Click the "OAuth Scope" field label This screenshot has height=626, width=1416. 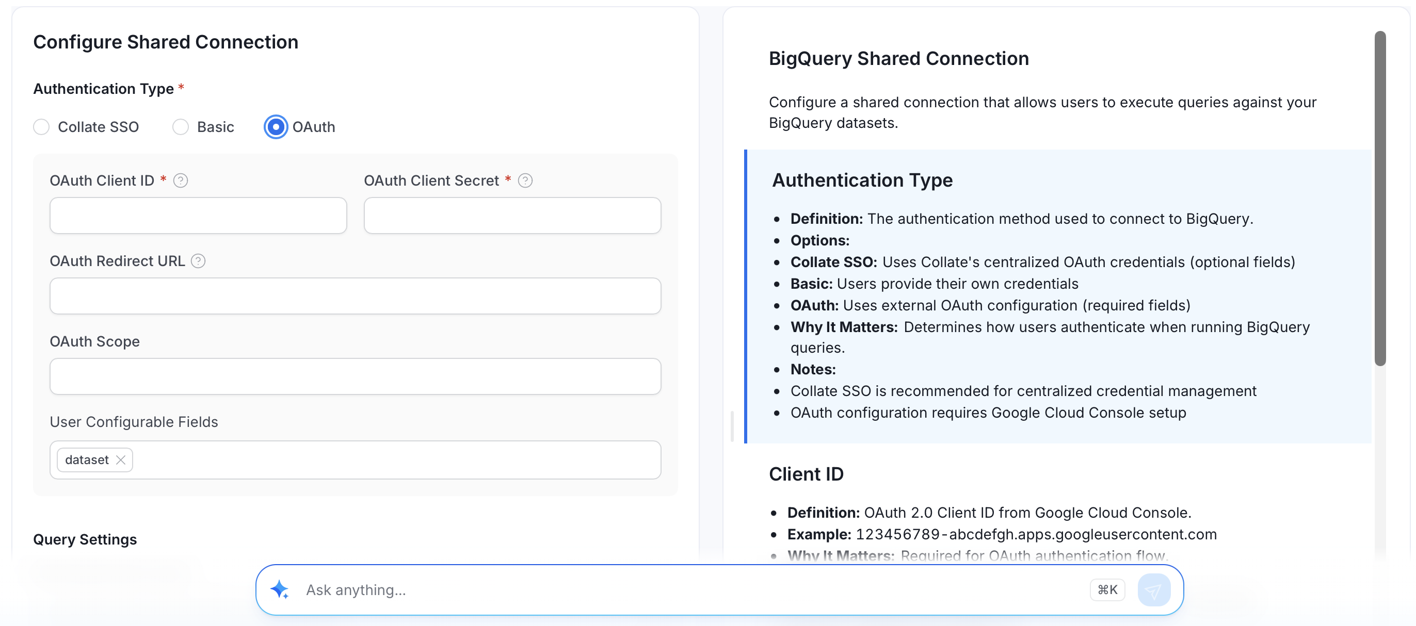click(94, 341)
